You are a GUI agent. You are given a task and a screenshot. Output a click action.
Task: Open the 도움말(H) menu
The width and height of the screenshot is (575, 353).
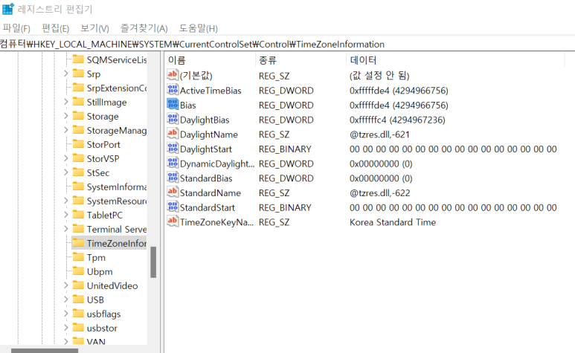pos(198,28)
